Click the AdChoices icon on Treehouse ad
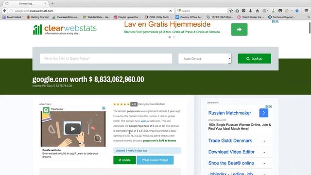 [x=104, y=108]
